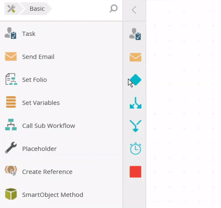
Task: Collapse the toolbox panel with the arrow
Action: [134, 10]
